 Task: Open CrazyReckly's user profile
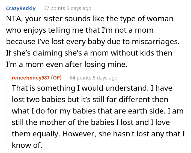(21, 8)
